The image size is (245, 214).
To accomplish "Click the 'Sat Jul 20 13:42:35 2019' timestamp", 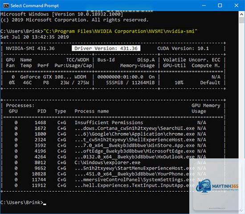I will [x=35, y=37].
